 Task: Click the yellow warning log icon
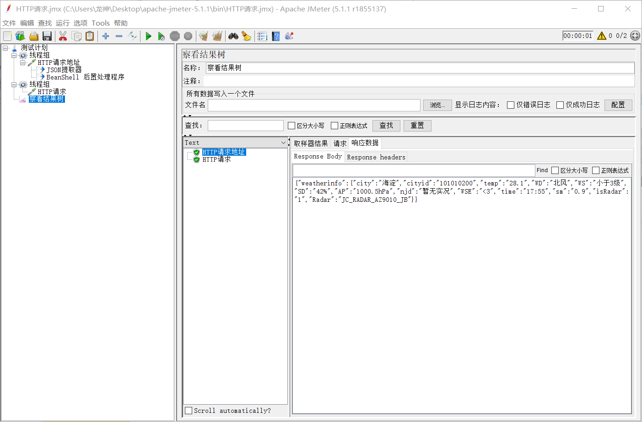pos(602,36)
